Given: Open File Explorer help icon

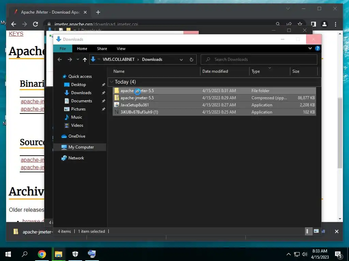Looking at the screenshot, I should click(x=318, y=48).
